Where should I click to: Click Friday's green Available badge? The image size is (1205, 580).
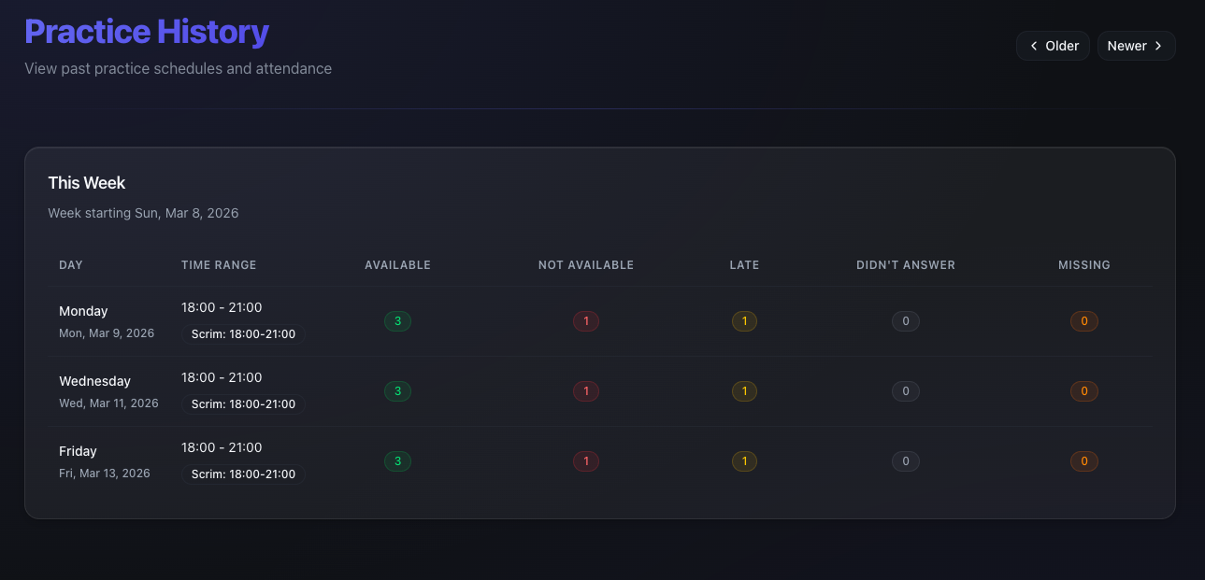397,460
